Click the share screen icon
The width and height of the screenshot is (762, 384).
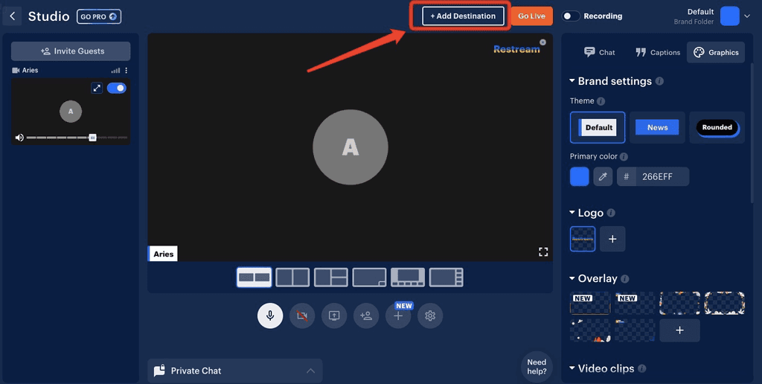coord(334,316)
